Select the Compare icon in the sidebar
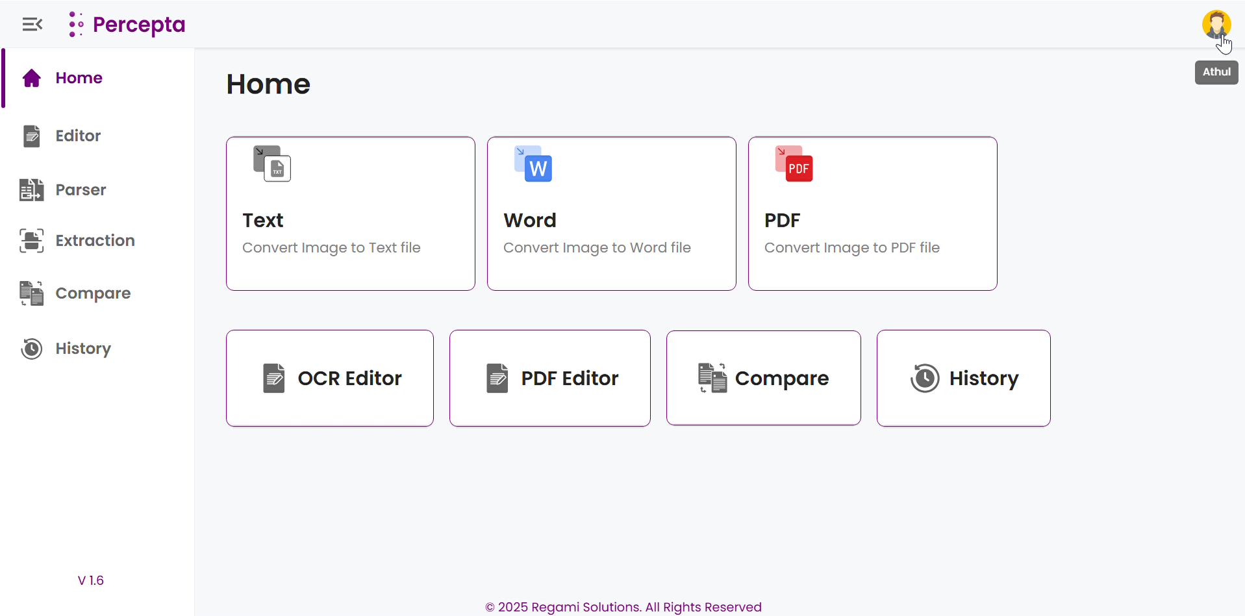Viewport: 1245px width, 616px height. [x=31, y=293]
